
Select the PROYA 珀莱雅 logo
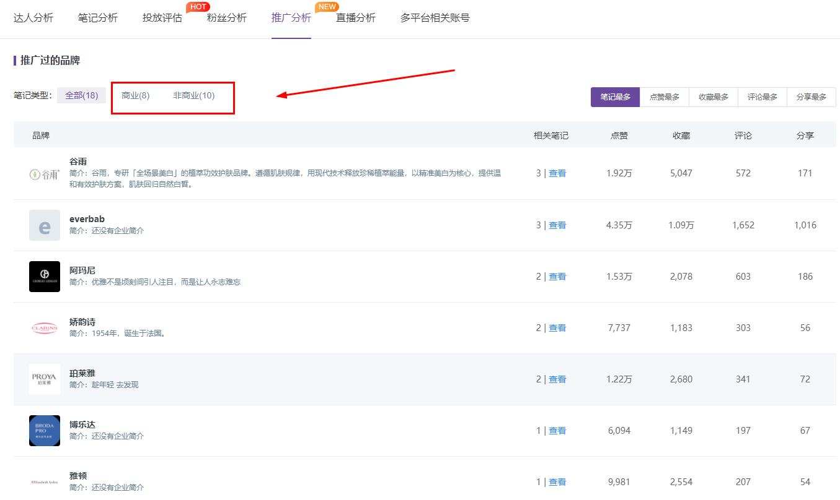click(45, 379)
